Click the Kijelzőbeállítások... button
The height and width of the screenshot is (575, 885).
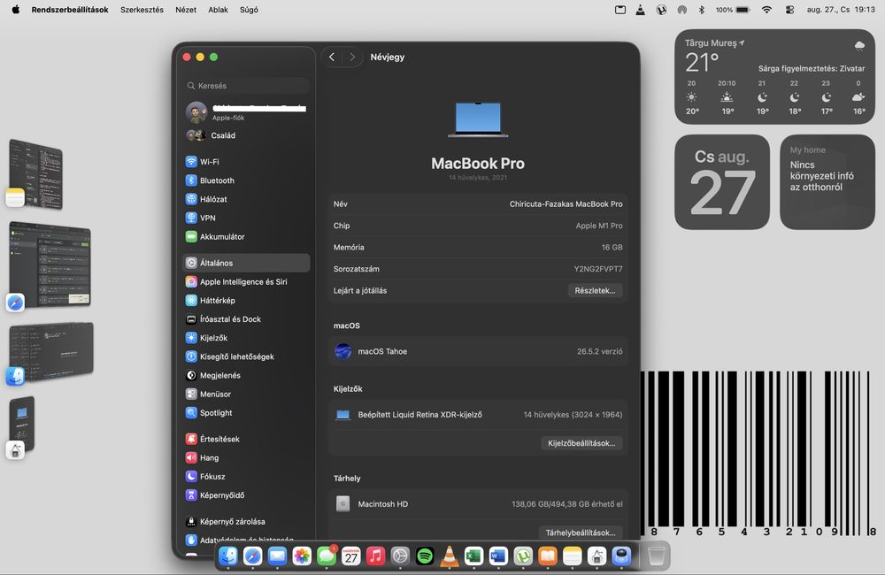[581, 443]
